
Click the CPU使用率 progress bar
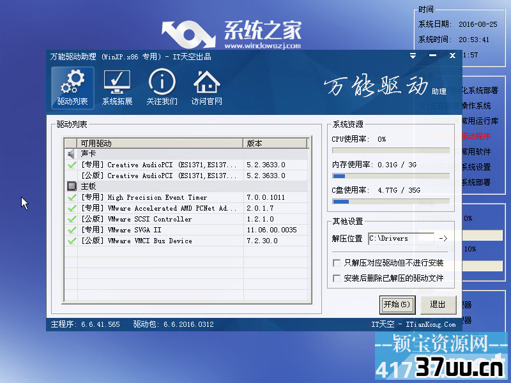click(x=391, y=151)
